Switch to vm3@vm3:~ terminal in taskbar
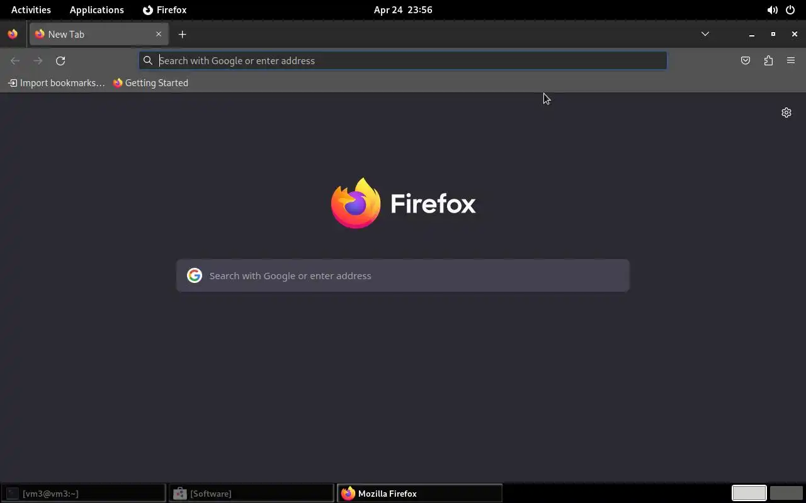This screenshot has width=806, height=503. pos(84,494)
